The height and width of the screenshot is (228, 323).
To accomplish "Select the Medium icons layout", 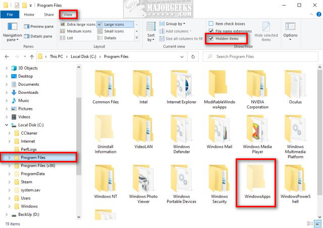I will (x=76, y=31).
